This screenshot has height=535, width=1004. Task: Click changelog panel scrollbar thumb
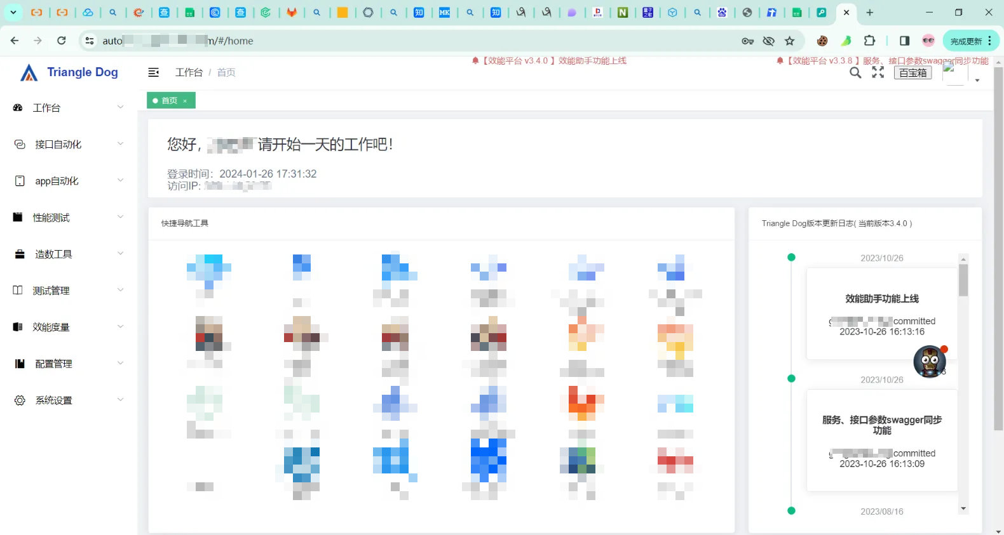963,280
